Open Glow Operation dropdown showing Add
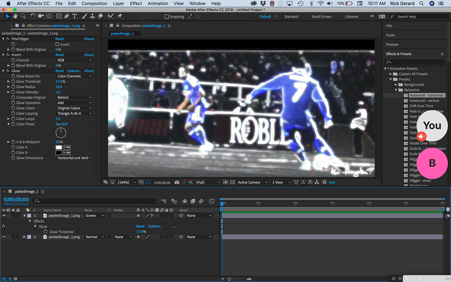The image size is (451, 282). 75,103
